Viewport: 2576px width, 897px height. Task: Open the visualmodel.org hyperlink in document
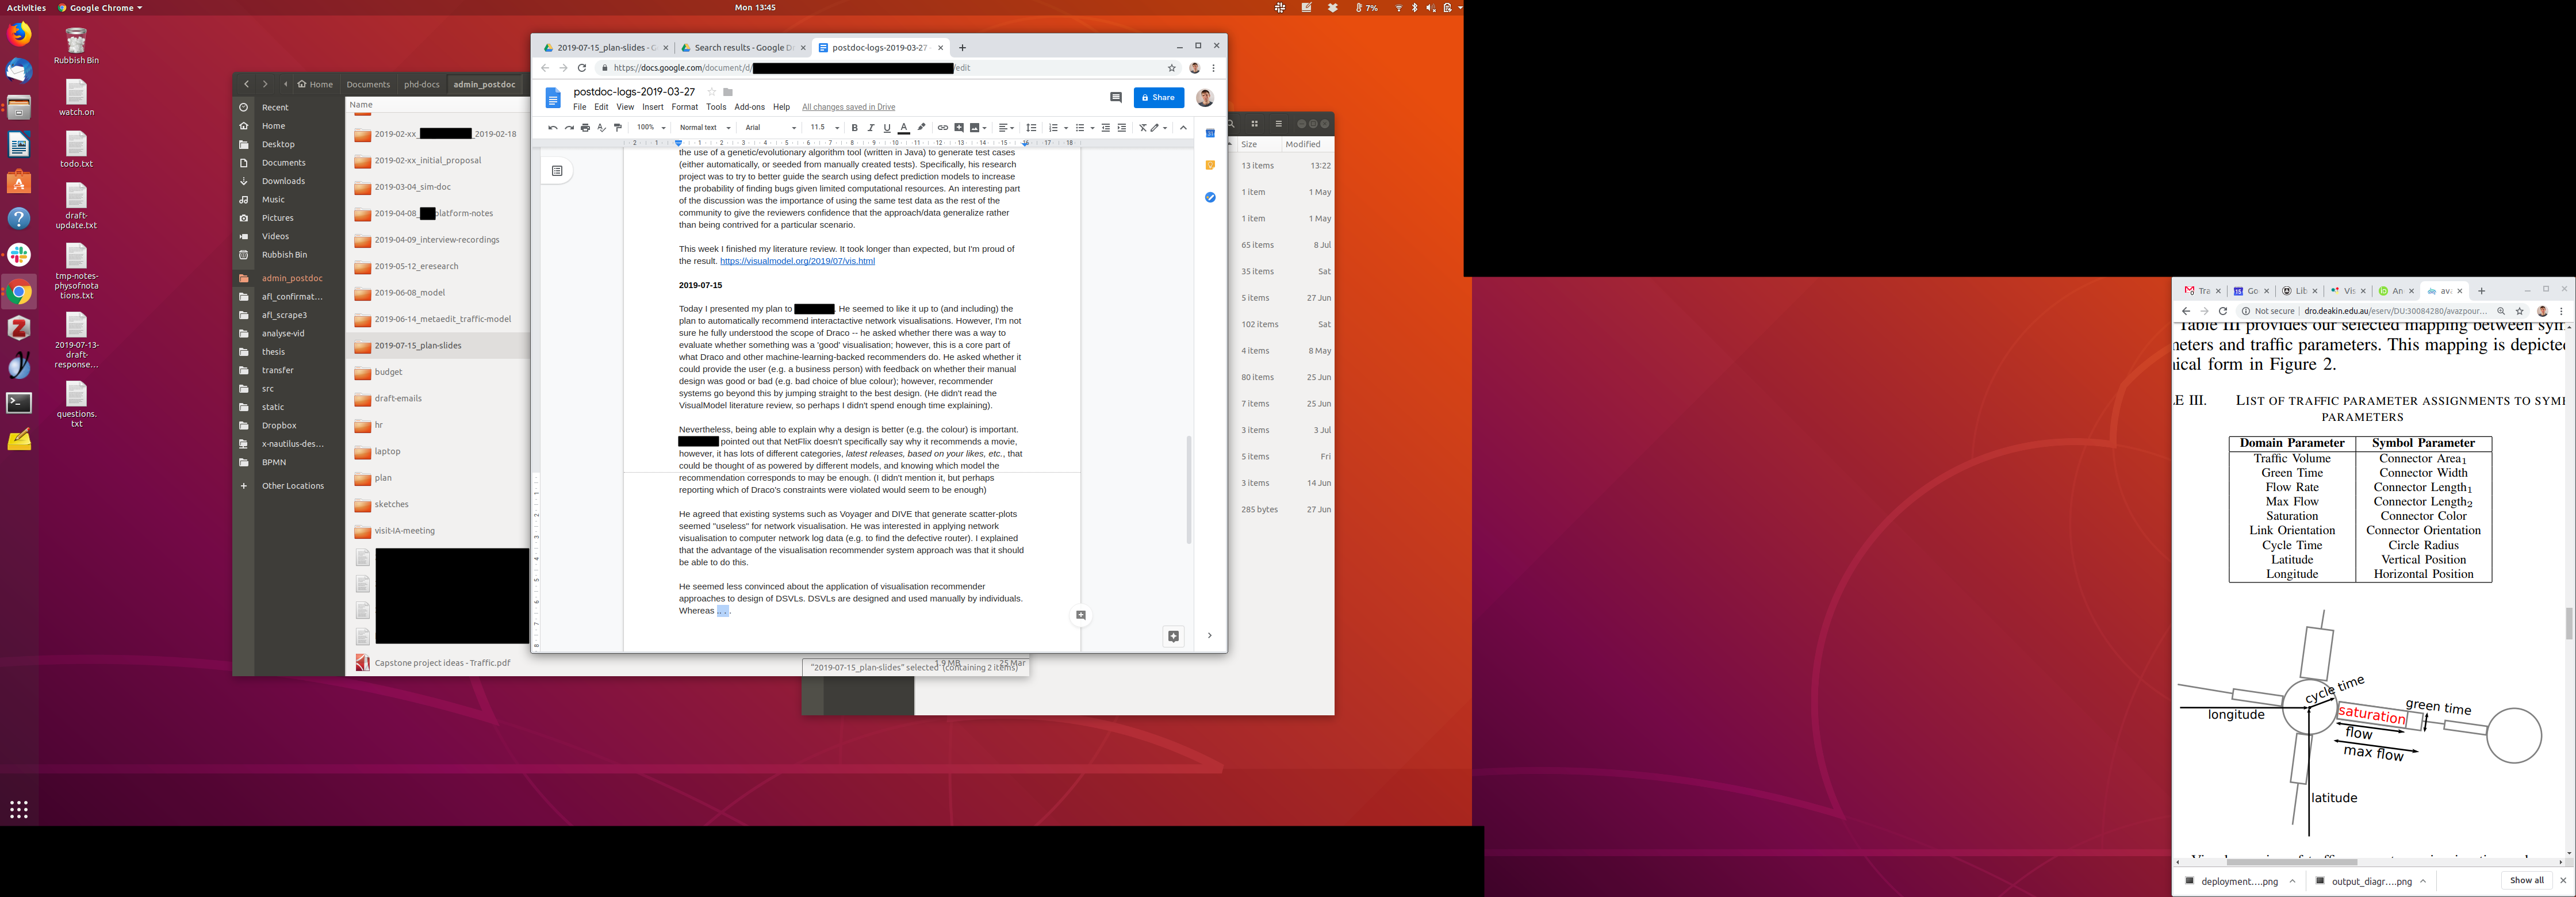pos(797,261)
